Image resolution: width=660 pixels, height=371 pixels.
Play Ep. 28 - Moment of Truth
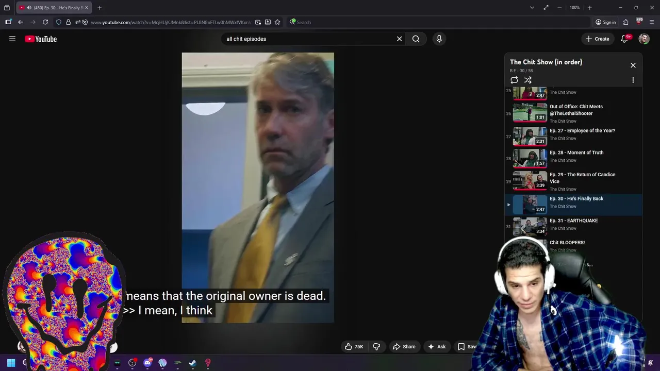pyautogui.click(x=576, y=153)
